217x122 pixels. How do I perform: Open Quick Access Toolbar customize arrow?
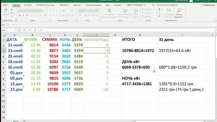tap(19, 25)
